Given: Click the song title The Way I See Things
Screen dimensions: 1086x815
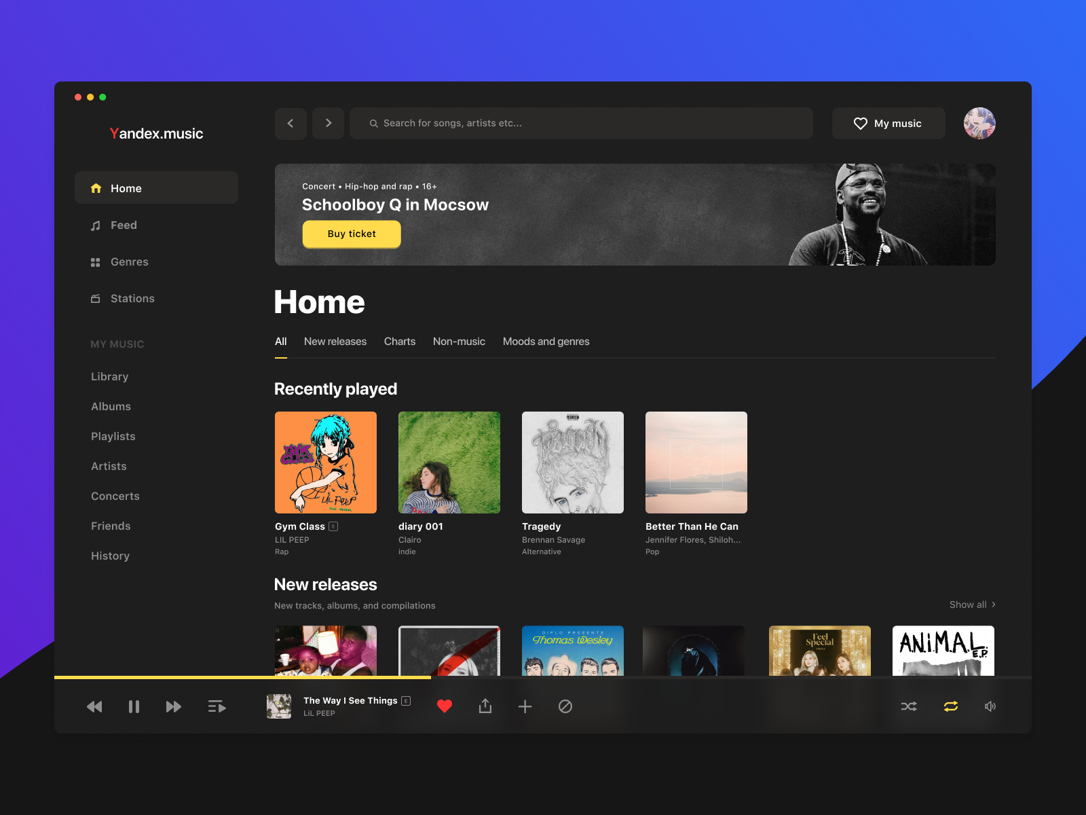Looking at the screenshot, I should pyautogui.click(x=350, y=701).
